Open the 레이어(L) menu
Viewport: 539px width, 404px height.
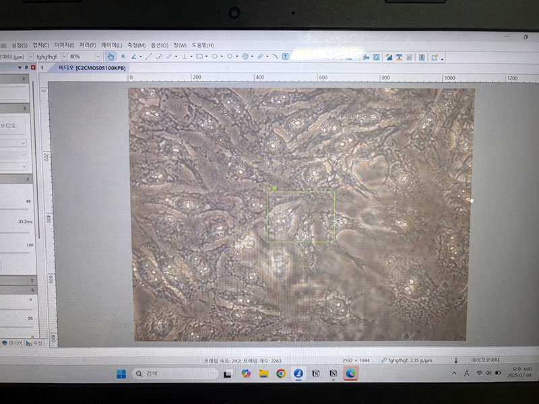click(x=112, y=45)
